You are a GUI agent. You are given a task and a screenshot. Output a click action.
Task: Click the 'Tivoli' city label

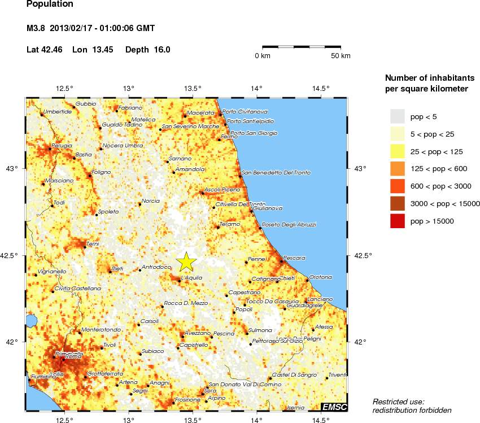pos(110,345)
